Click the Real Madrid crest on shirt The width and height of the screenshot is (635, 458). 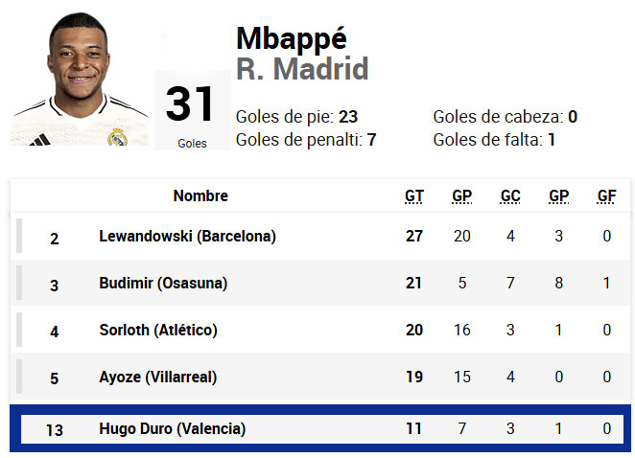pos(117,137)
